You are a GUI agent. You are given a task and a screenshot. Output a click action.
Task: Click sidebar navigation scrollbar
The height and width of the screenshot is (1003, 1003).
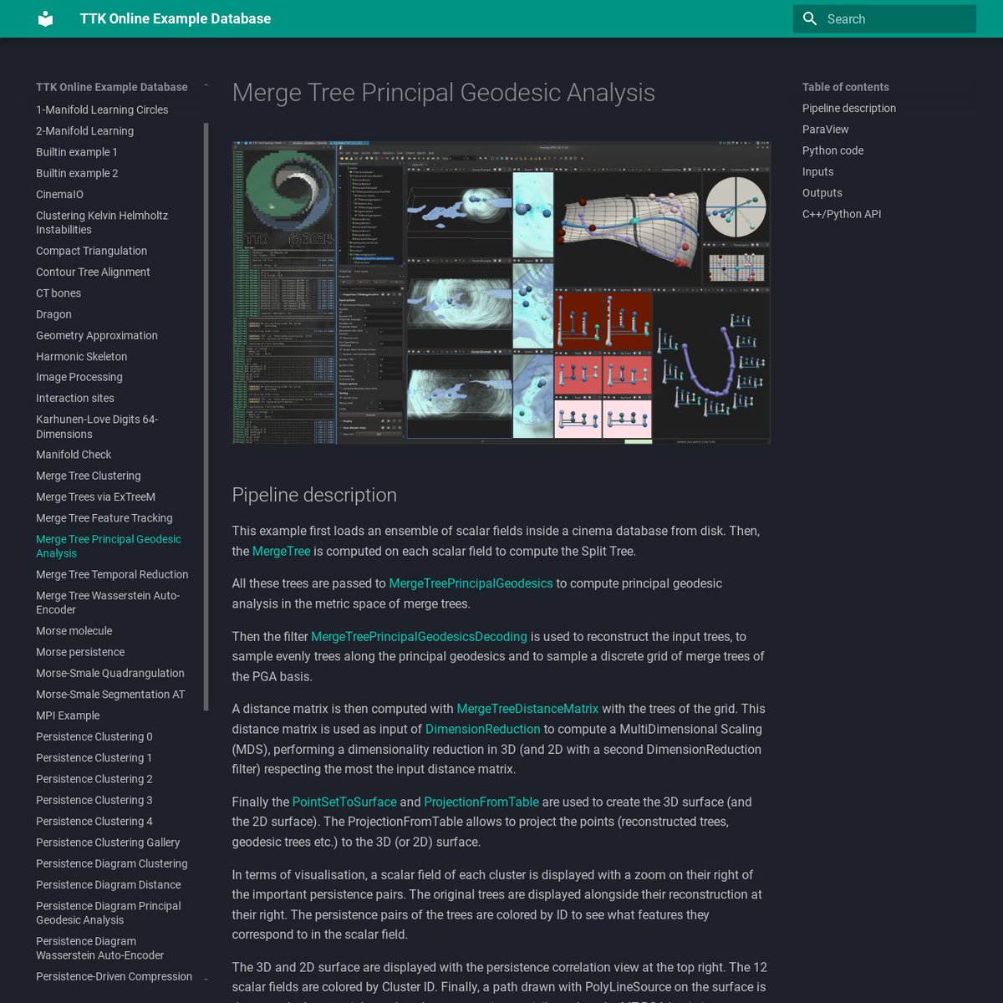pyautogui.click(x=206, y=417)
